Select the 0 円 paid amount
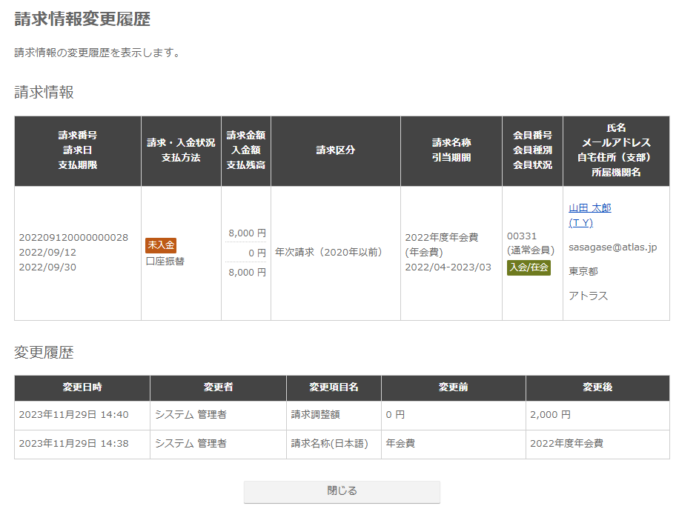The height and width of the screenshot is (509, 679). [x=257, y=253]
